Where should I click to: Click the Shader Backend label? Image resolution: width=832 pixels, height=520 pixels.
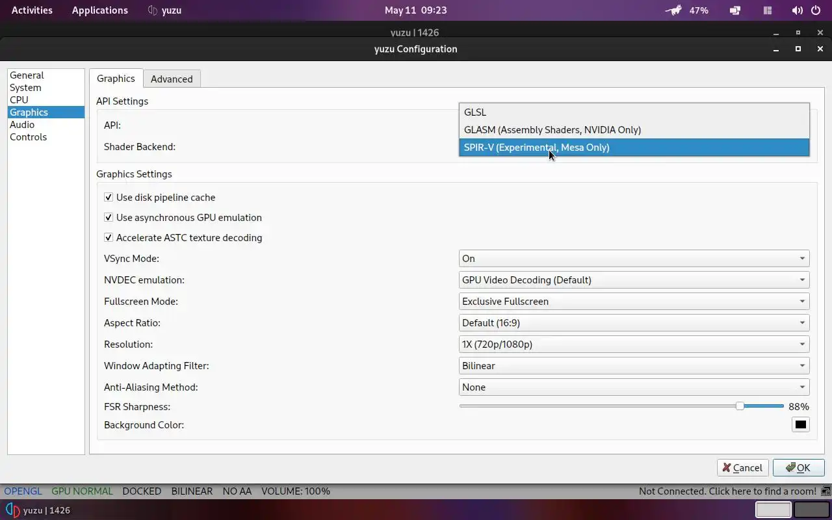(140, 147)
